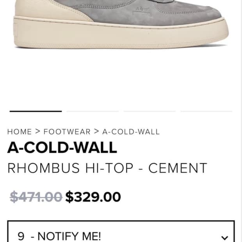Select the first active carousel indicator bar

[36, 111]
